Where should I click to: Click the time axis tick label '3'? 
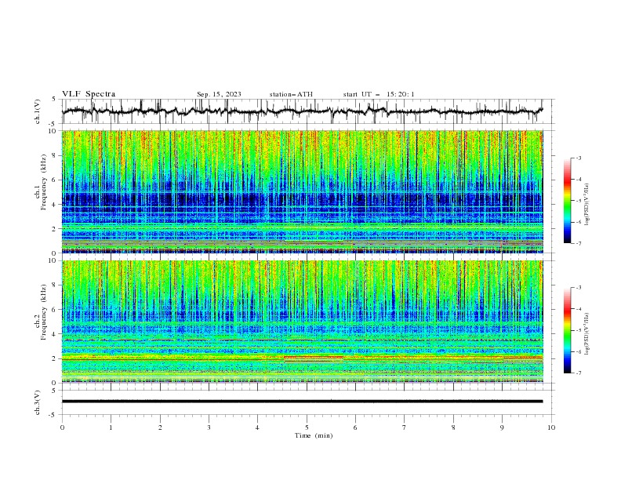[209, 427]
